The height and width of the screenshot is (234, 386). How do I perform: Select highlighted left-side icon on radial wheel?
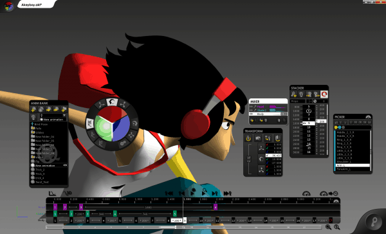pyautogui.click(x=89, y=123)
